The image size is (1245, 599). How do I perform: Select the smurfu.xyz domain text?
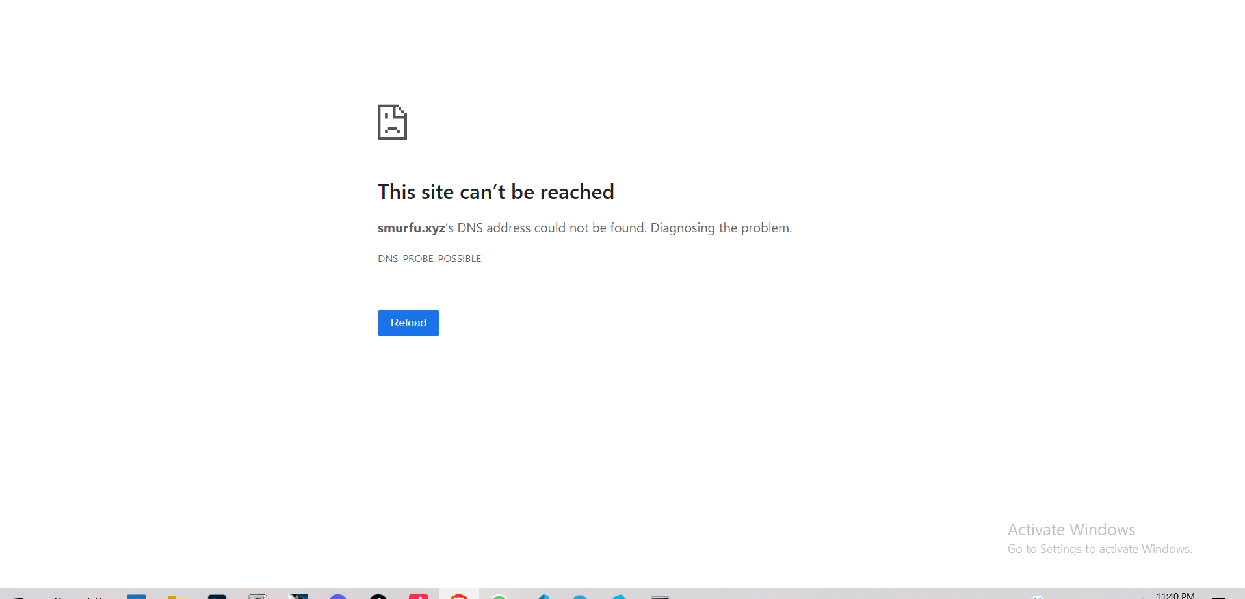[x=411, y=228]
